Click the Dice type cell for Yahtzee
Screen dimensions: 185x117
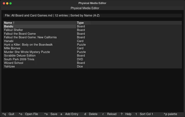80,67
